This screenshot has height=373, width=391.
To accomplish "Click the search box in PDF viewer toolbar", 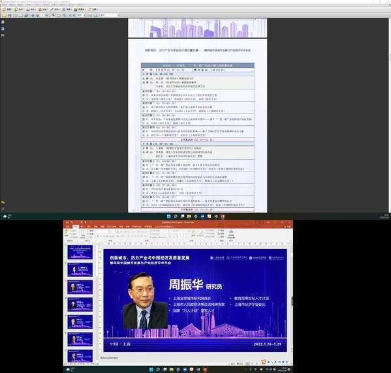I will (109, 15).
